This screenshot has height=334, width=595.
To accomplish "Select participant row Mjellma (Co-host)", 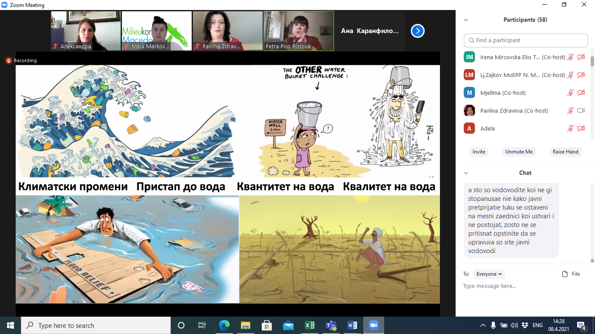I will (524, 93).
